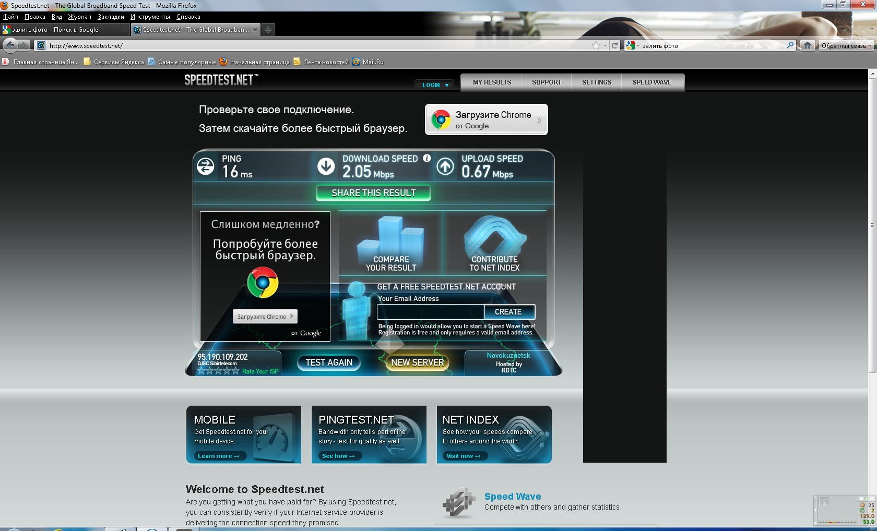This screenshot has width=877, height=531.
Task: Switch to the залить фото Google tab
Action: click(x=65, y=30)
